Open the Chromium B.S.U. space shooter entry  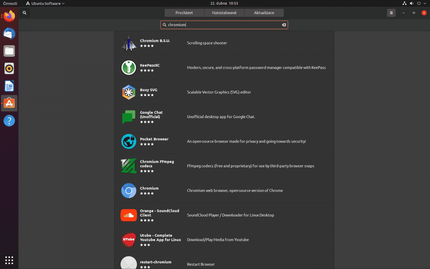(129, 43)
